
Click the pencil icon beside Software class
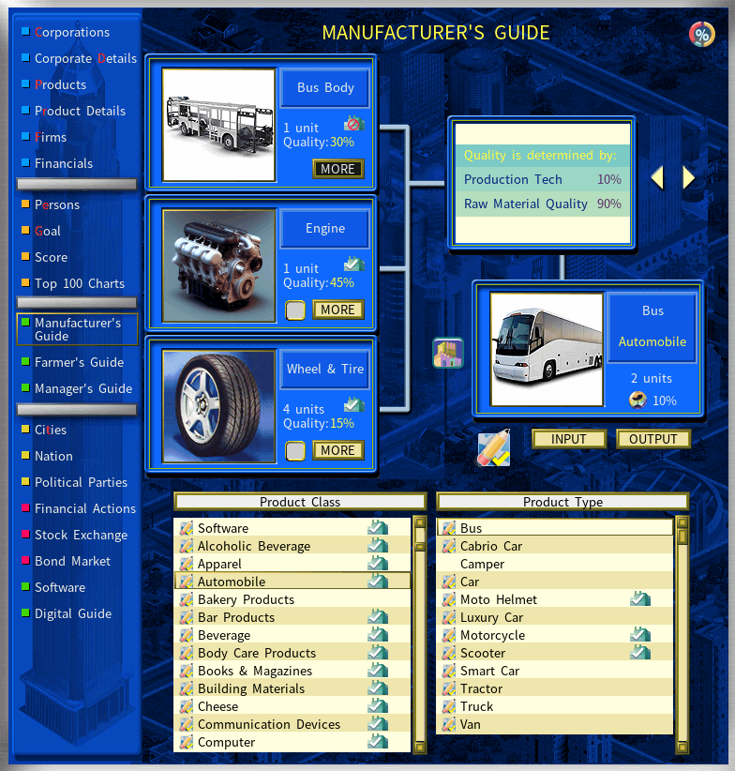pos(187,528)
